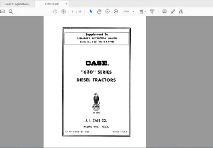Screen dimensions: 213x148
Task: Zoom in with plus button
Action: tap(116, 12)
